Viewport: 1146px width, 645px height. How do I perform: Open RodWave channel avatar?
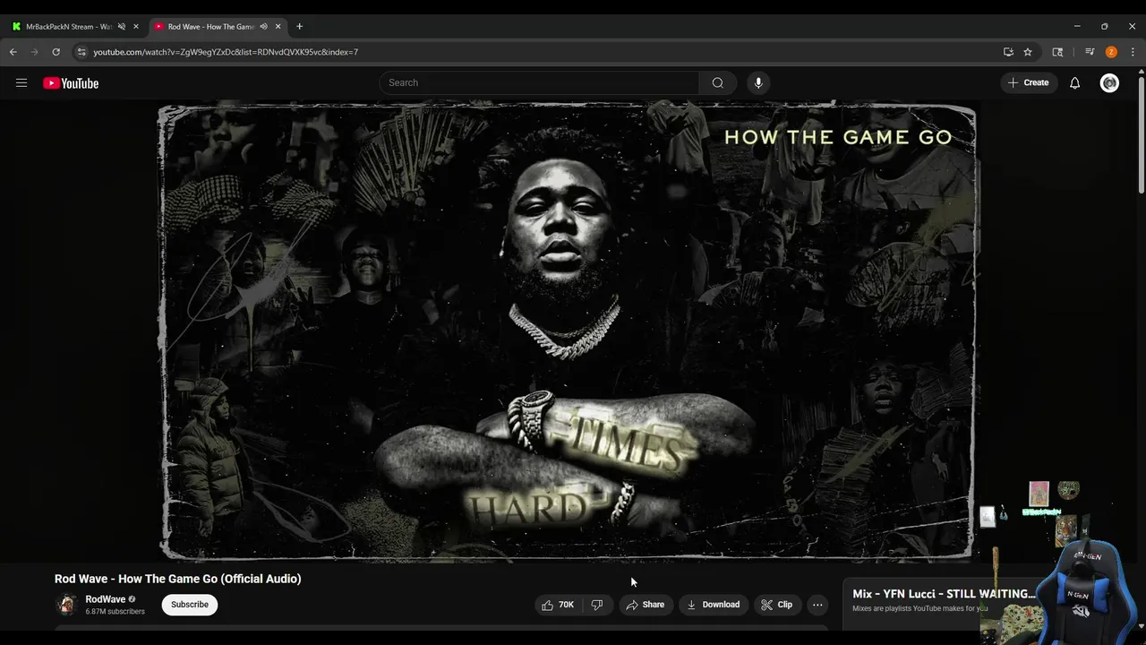(66, 605)
